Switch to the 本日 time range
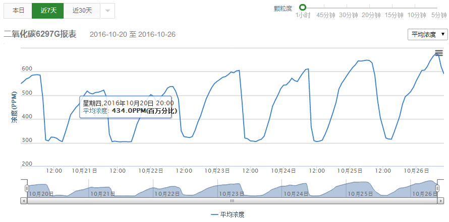Screen dimensions: 449x222 pyautogui.click(x=18, y=10)
